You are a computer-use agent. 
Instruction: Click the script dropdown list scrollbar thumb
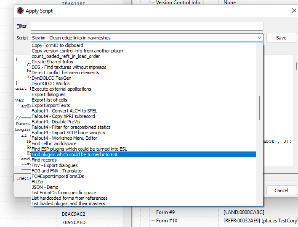coord(260,108)
